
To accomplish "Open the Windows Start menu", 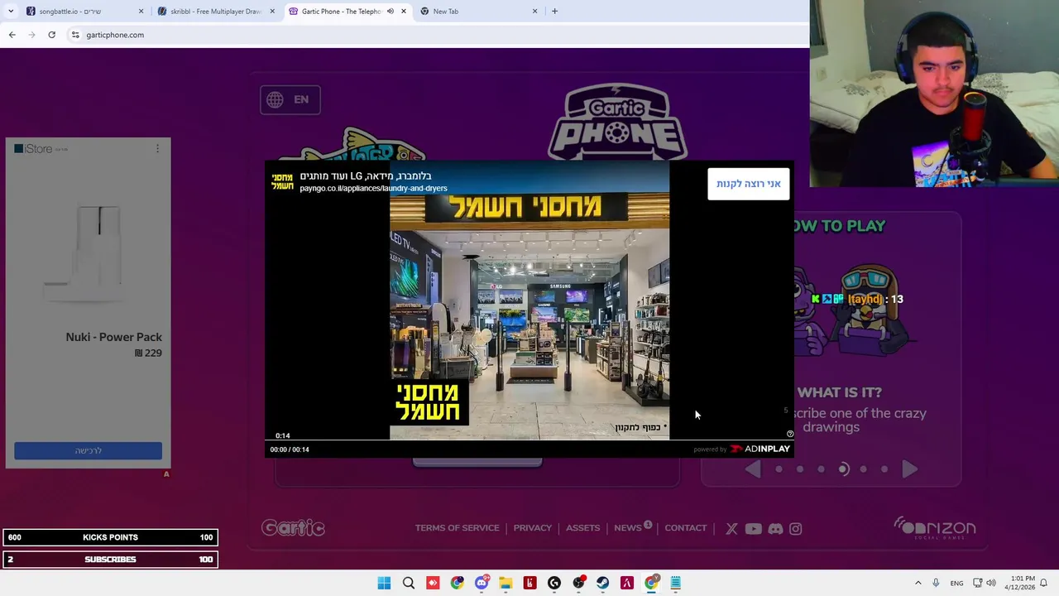I will (384, 583).
